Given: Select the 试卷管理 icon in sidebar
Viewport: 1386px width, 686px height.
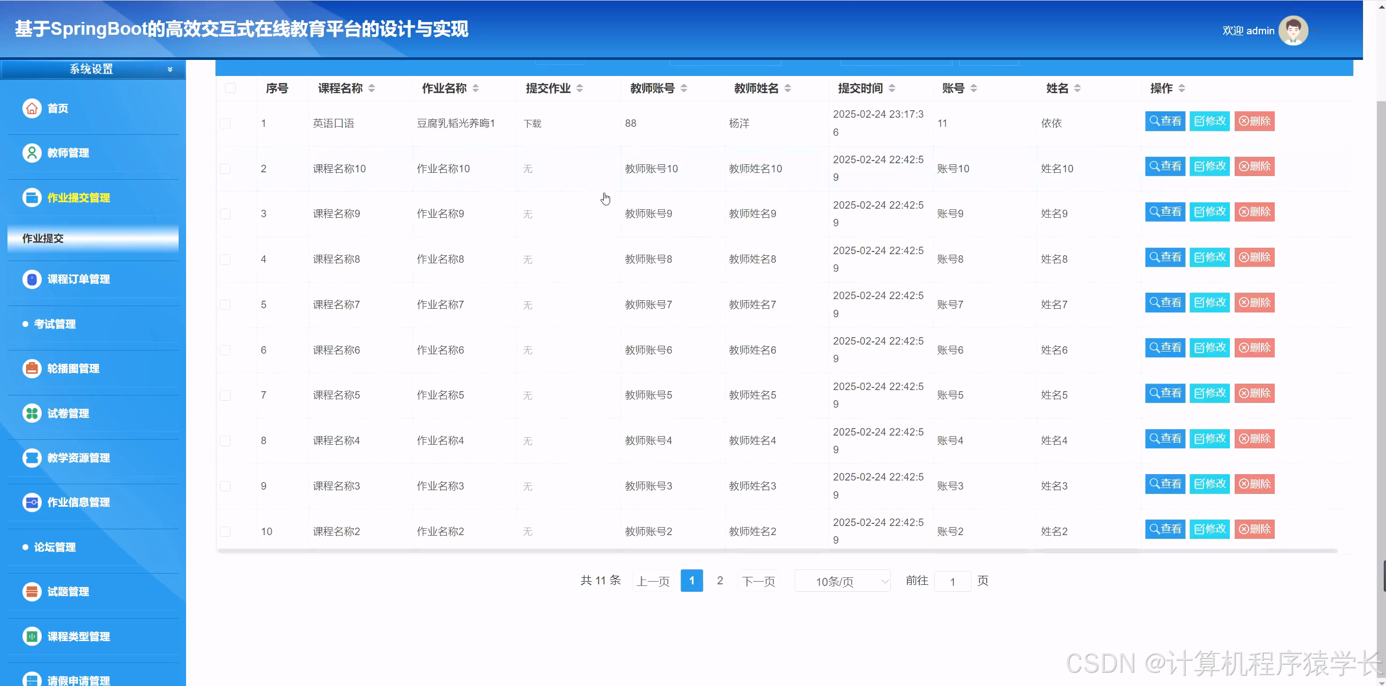Looking at the screenshot, I should click(32, 413).
